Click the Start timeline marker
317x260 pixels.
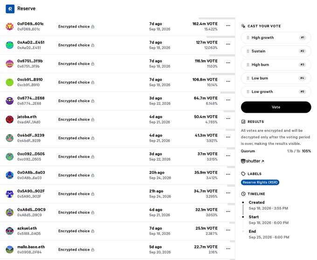click(243, 217)
